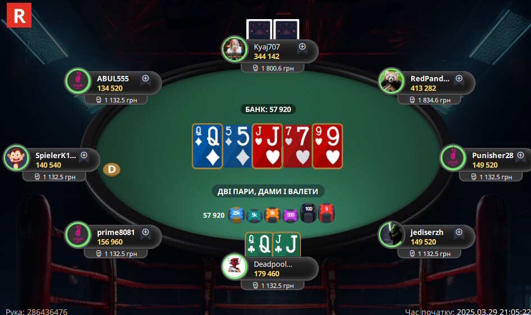This screenshot has width=531, height=315.
Task: Click SpielerK1 monkey avatar
Action: coord(16,158)
